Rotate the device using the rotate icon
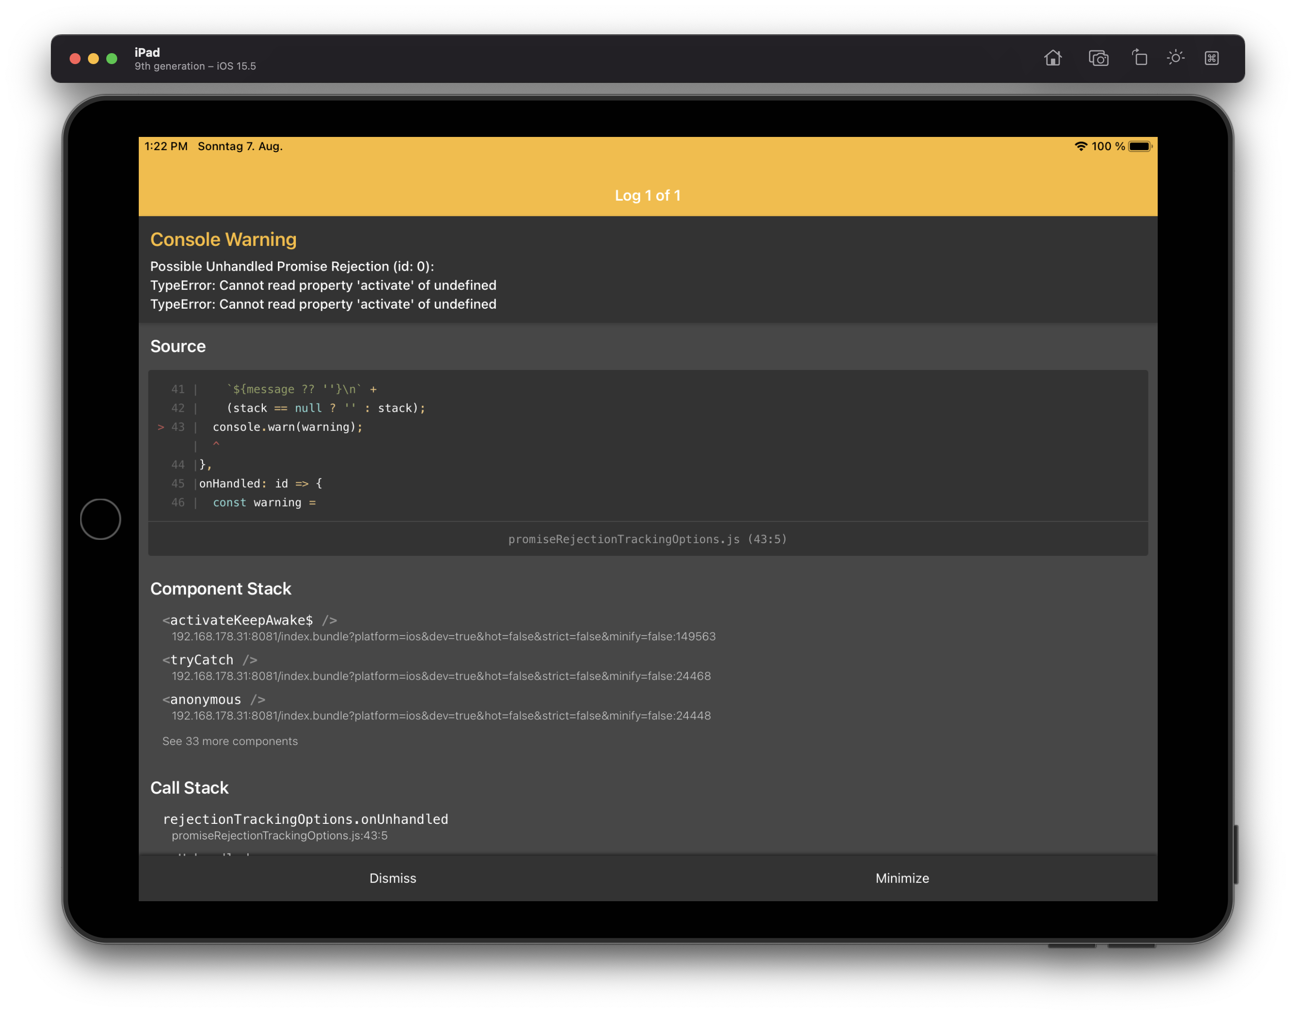1296x1023 pixels. (1139, 58)
